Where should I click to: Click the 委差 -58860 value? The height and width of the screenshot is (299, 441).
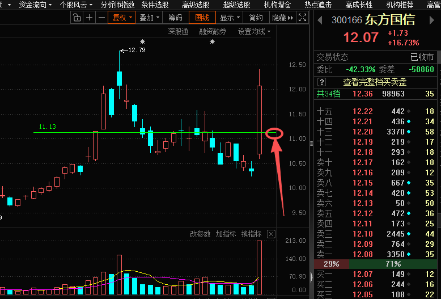point(421,69)
